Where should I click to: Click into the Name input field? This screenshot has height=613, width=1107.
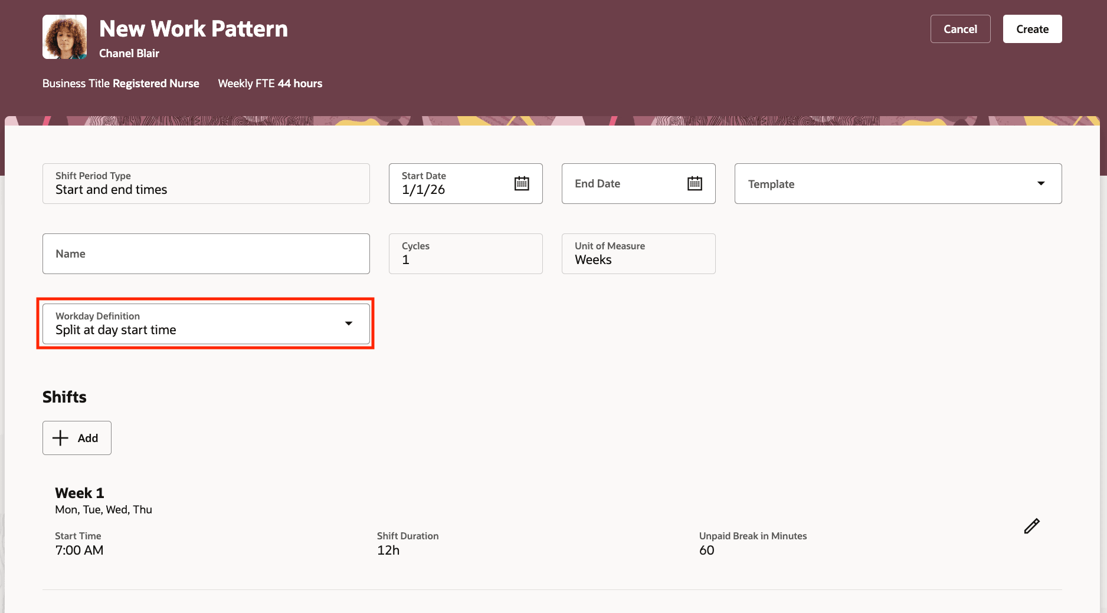tap(205, 253)
